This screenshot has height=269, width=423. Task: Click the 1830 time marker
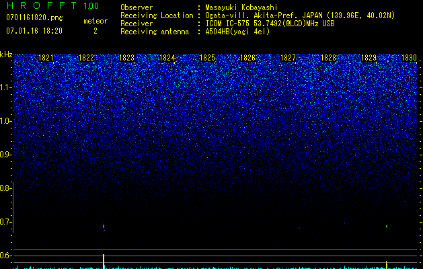pos(409,58)
